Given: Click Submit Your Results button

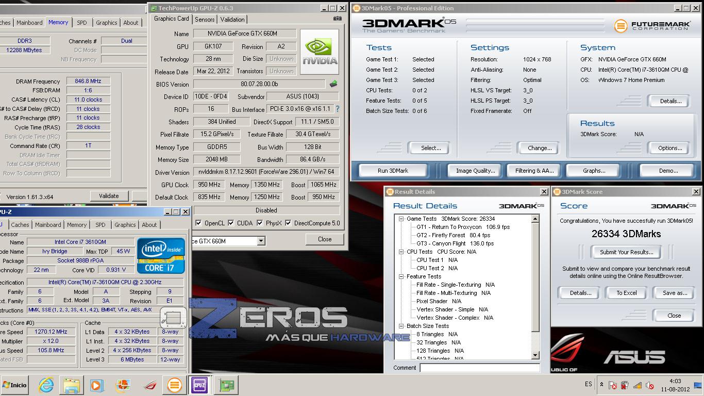Looking at the screenshot, I should pos(626,252).
